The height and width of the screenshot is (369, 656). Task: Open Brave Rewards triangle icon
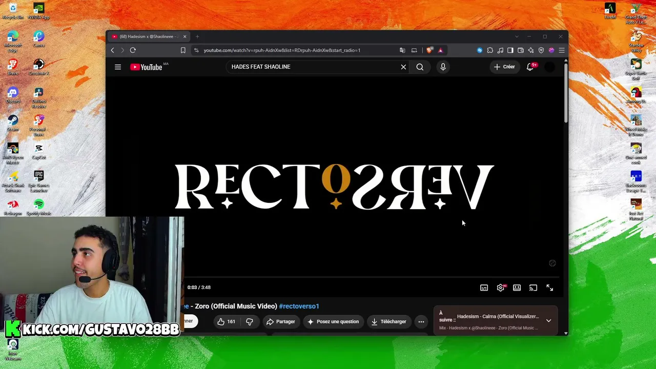440,50
